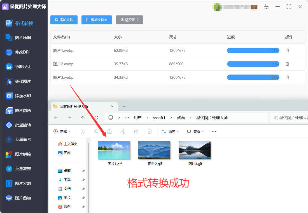Add a new Explorer tab

(x=124, y=106)
